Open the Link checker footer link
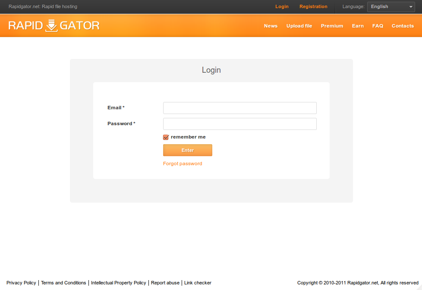Image resolution: width=422 pixels, height=290 pixels. (x=198, y=283)
